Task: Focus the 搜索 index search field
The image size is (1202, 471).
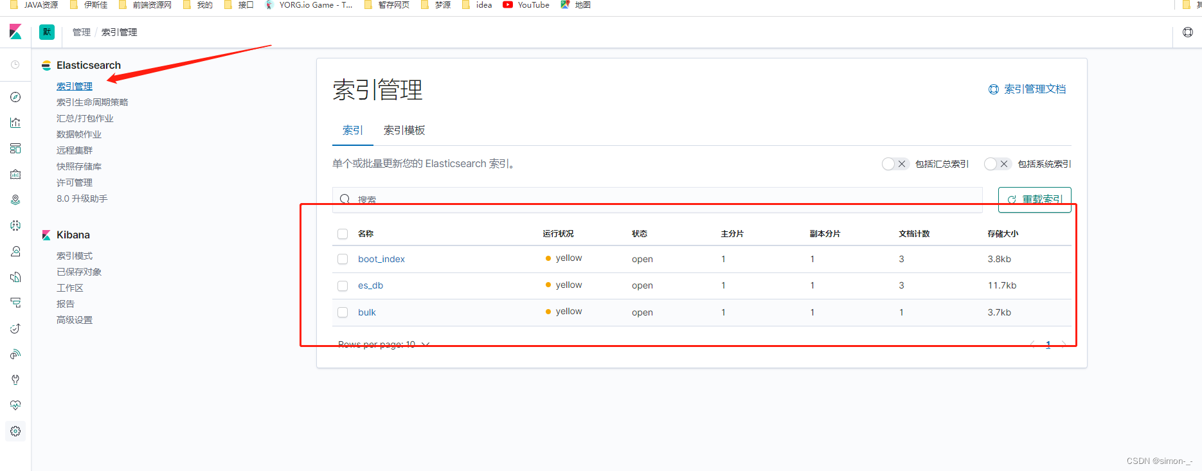Action: pyautogui.click(x=658, y=199)
